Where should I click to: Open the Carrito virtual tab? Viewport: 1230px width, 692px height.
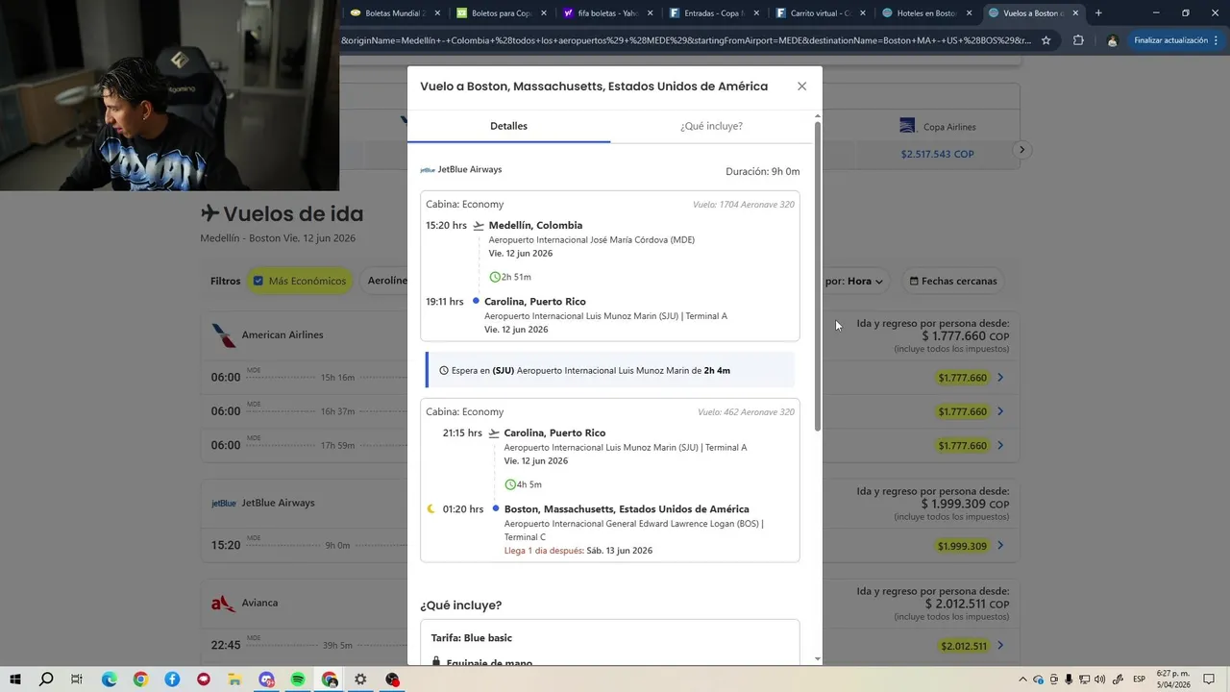pyautogui.click(x=820, y=13)
